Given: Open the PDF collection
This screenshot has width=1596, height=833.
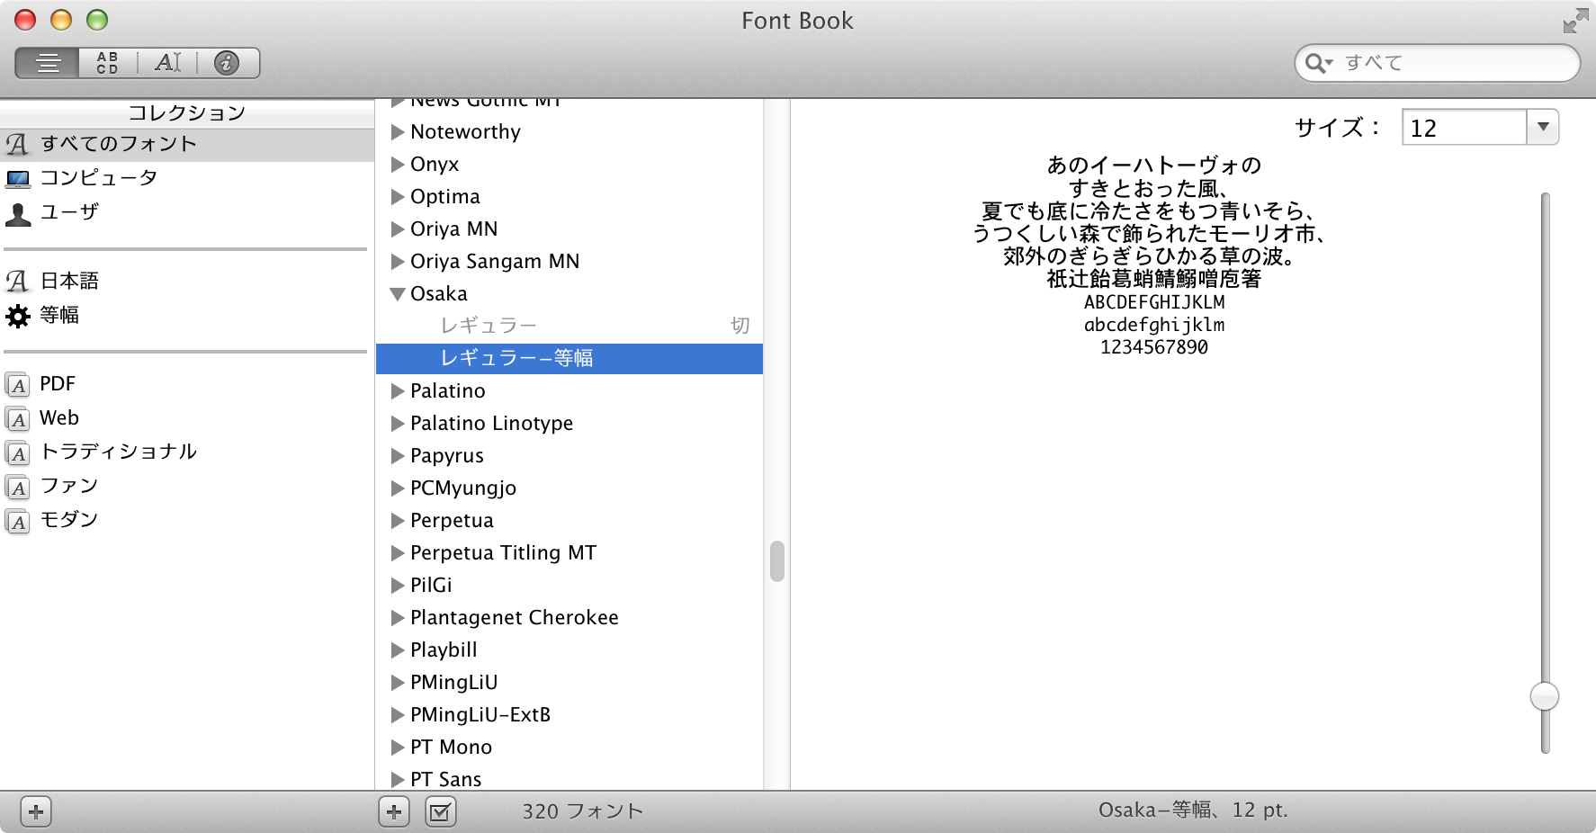Looking at the screenshot, I should [187, 384].
